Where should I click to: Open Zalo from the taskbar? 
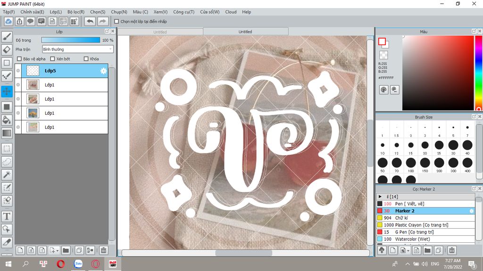pyautogui.click(x=78, y=263)
